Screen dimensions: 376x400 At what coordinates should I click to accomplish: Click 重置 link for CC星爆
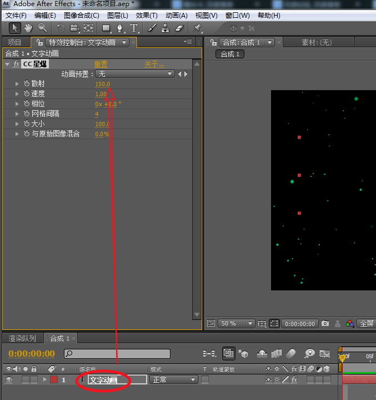pos(101,64)
